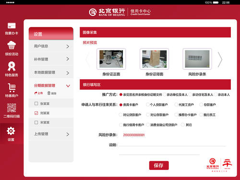
Task: Choose the 存款客户 radio option
Action: (201, 105)
